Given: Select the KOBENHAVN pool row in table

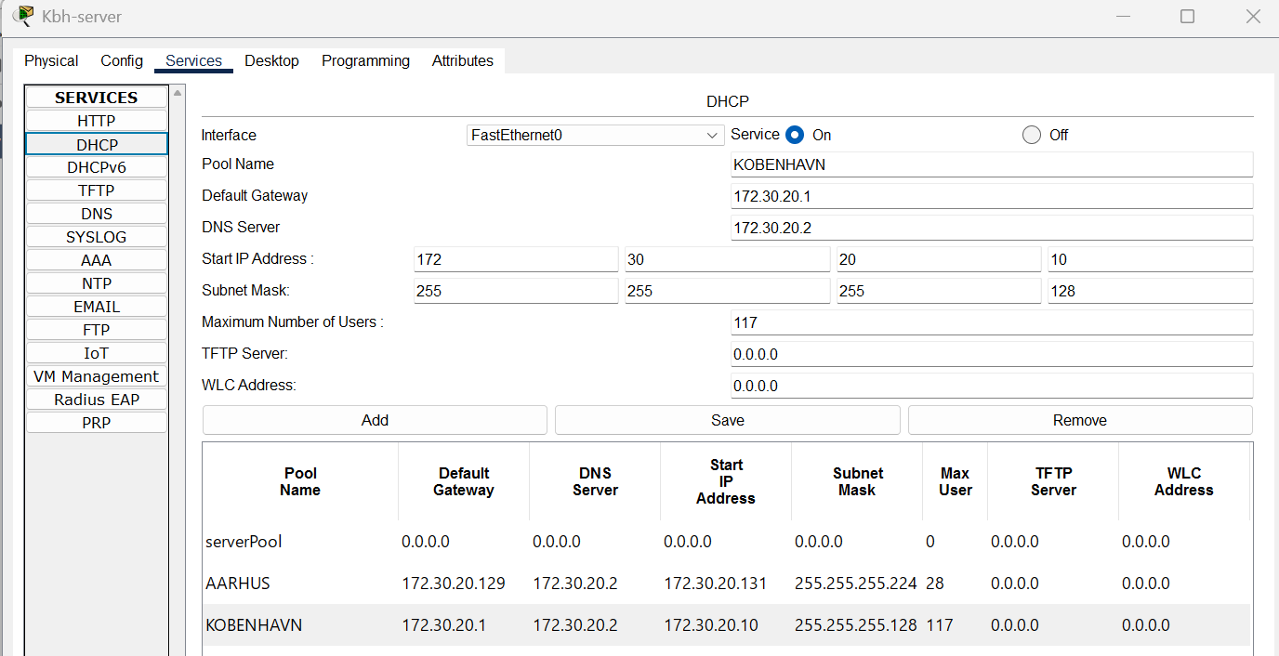Looking at the screenshot, I should pyautogui.click(x=726, y=625).
